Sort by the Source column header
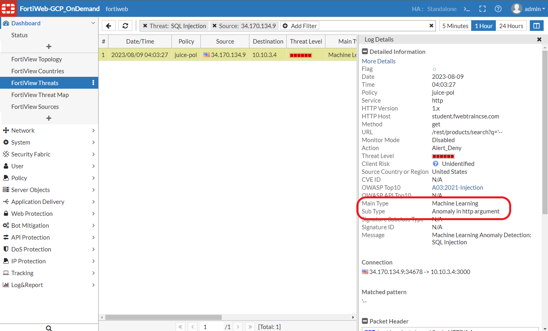Image resolution: width=548 pixels, height=331 pixels. (x=225, y=41)
